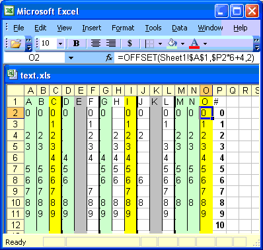Click the Fill Color paint bucket
This screenshot has width=263, height=250.
[x=172, y=44]
